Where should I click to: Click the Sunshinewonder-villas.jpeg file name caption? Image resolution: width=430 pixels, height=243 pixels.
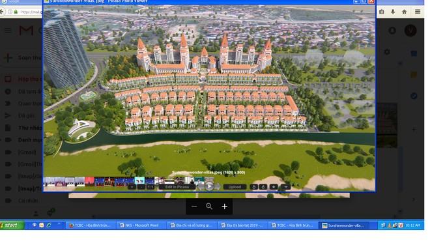pos(208,172)
